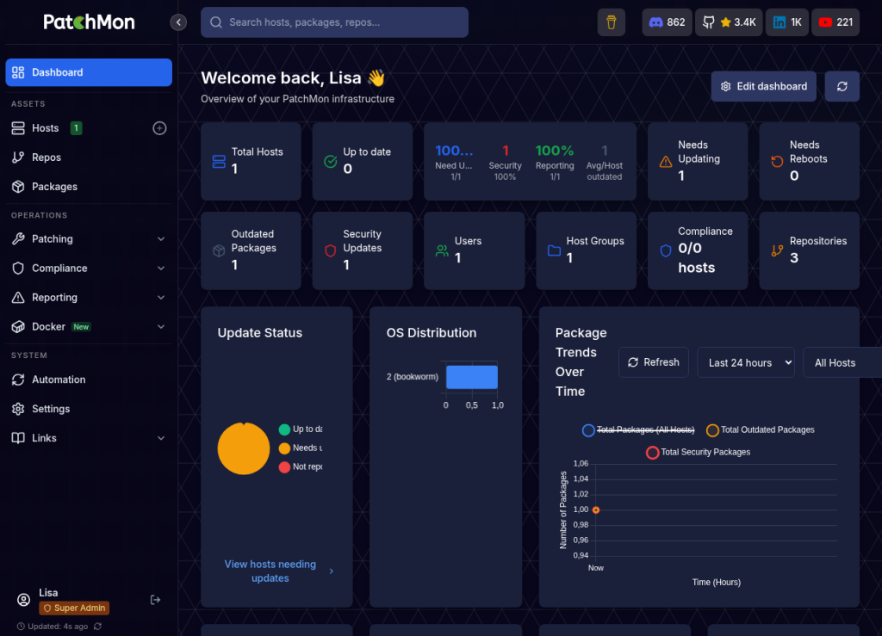This screenshot has height=636, width=882.
Task: Click the Docker New badge
Action: point(81,327)
